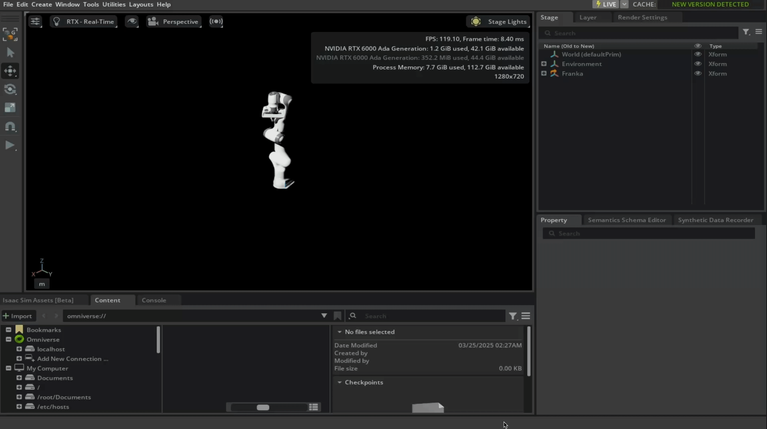Open the File menu
This screenshot has width=767, height=429.
pyautogui.click(x=8, y=4)
